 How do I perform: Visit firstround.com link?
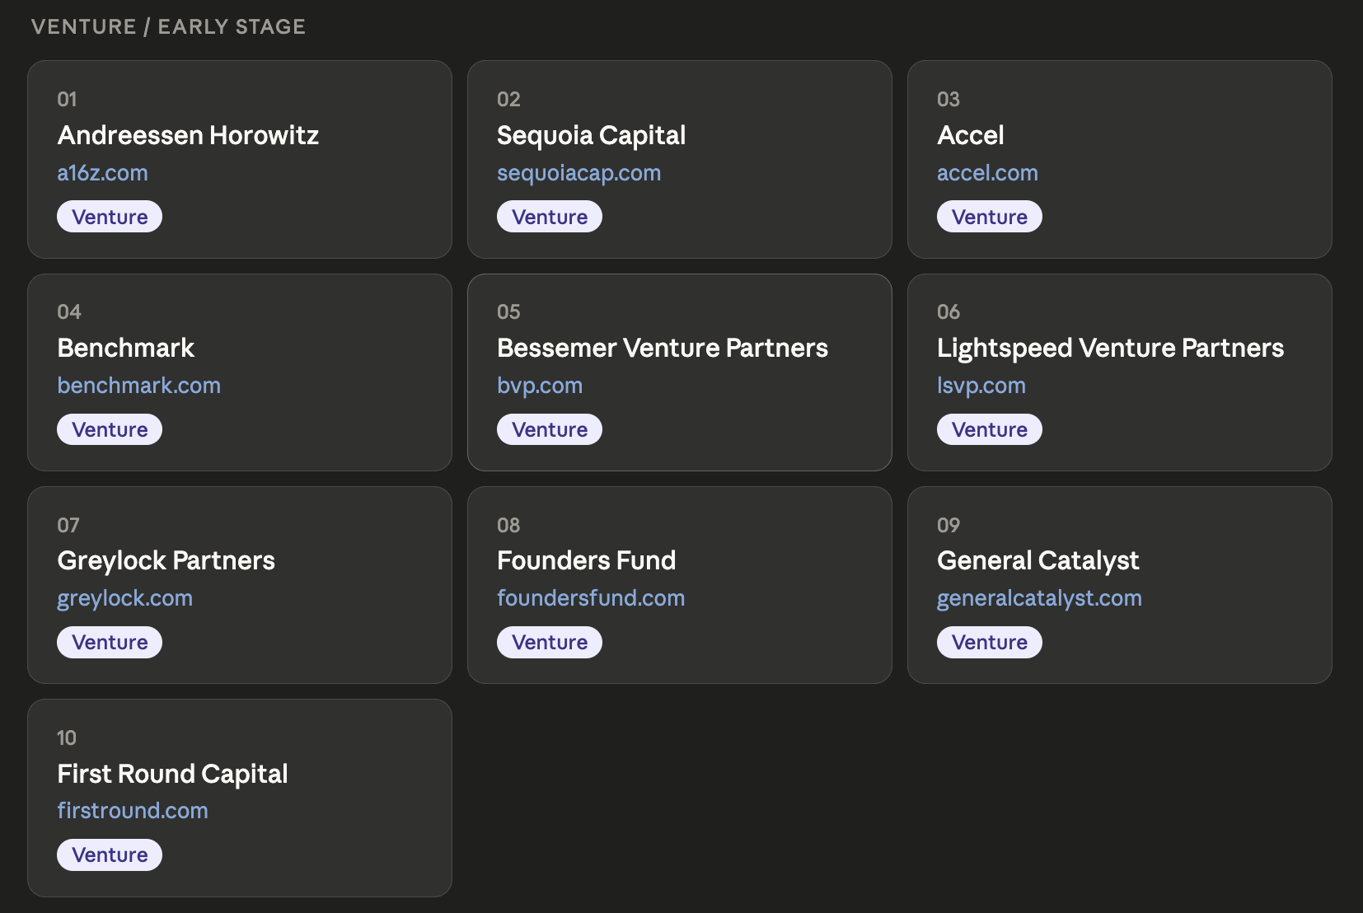[x=132, y=811]
